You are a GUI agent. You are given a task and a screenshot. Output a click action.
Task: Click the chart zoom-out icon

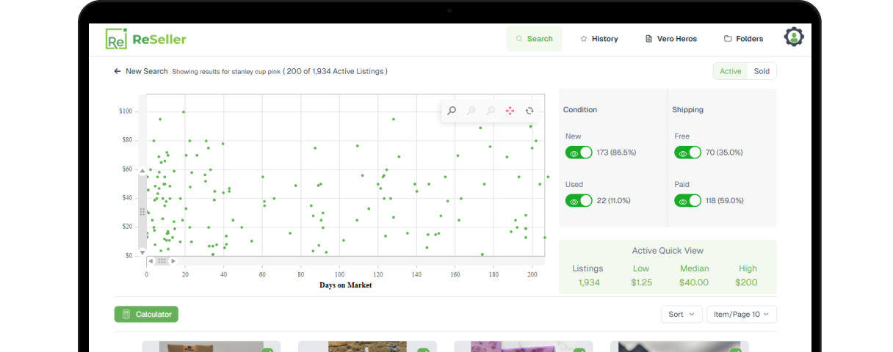[x=491, y=111]
